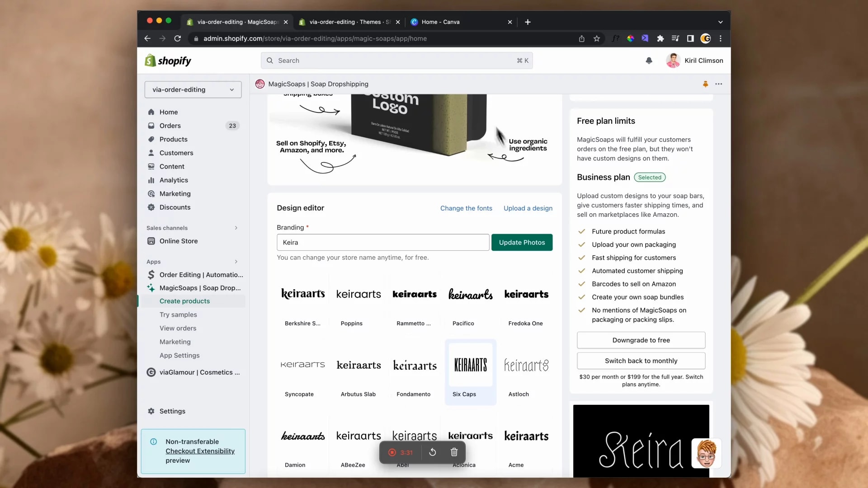This screenshot has height=488, width=868.
Task: Open a new browser tab
Action: pyautogui.click(x=528, y=22)
